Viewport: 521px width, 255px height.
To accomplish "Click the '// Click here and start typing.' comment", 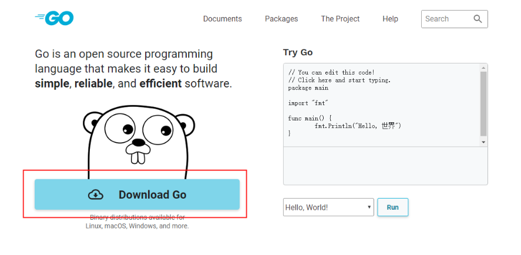I will coord(340,80).
